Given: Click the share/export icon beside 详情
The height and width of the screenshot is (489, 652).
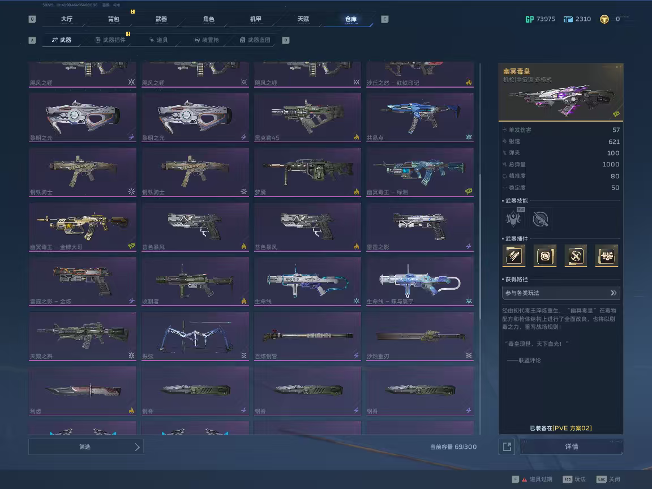Looking at the screenshot, I should click(507, 447).
